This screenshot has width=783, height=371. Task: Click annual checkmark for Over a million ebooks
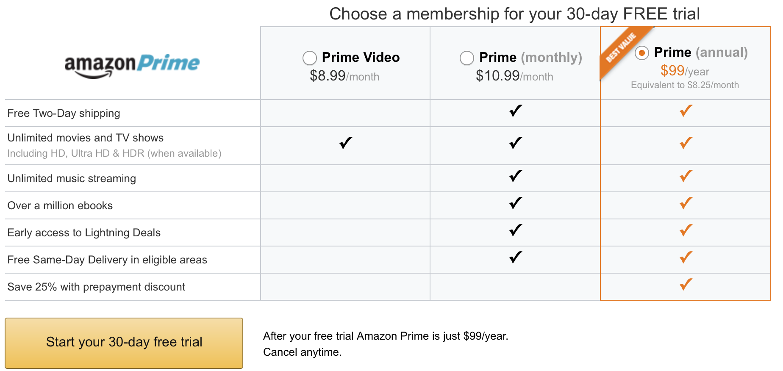[x=686, y=203]
